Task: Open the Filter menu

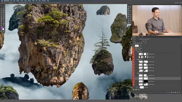Action: [x=33, y=1]
